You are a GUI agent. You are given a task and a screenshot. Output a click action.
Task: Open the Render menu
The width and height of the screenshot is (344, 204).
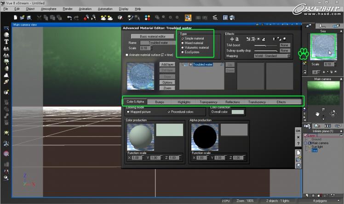[68, 9]
